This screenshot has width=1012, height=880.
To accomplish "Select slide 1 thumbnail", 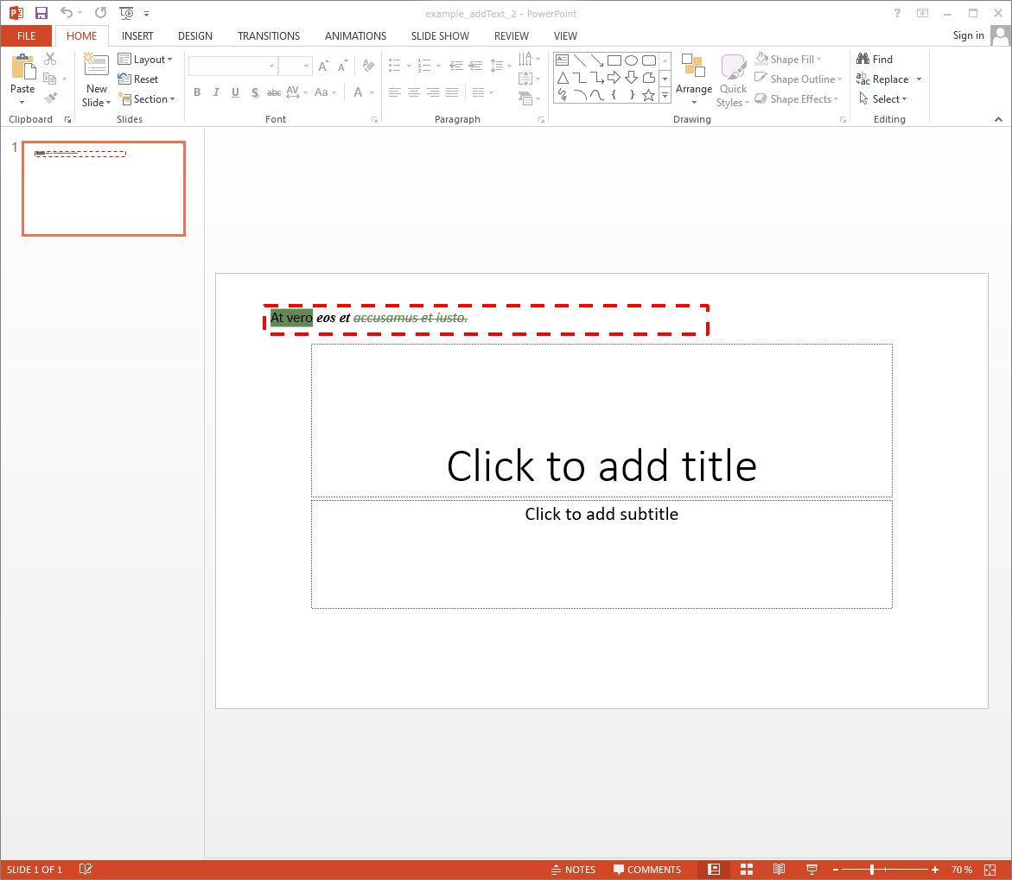I will coord(104,188).
